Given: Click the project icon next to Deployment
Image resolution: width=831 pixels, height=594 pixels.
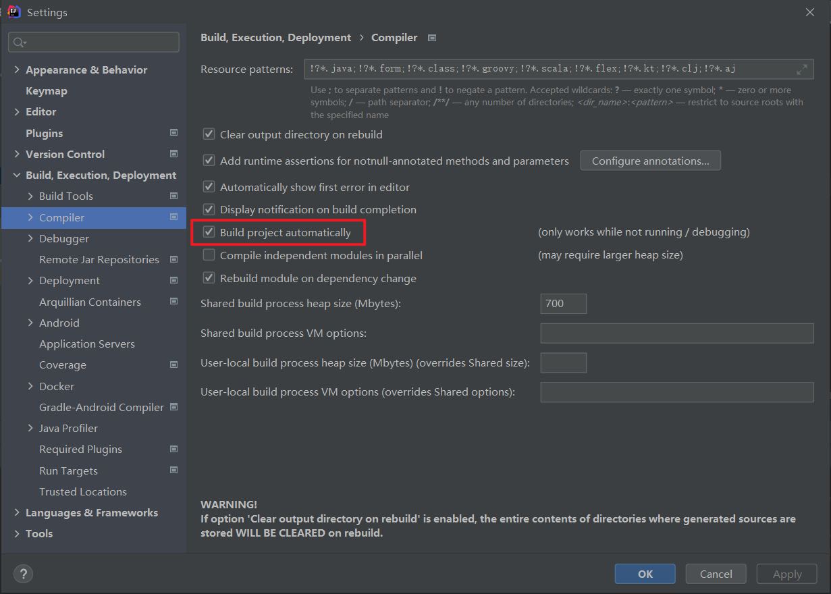Looking at the screenshot, I should tap(173, 280).
